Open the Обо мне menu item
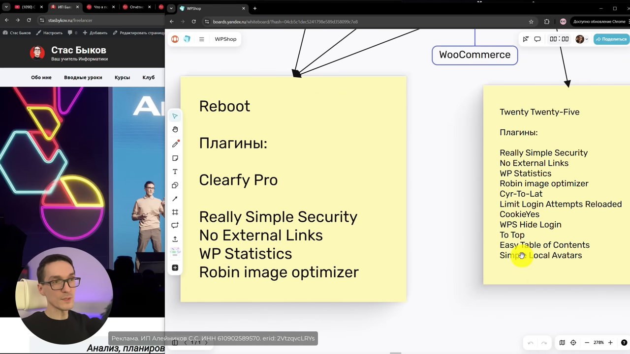 (x=41, y=77)
